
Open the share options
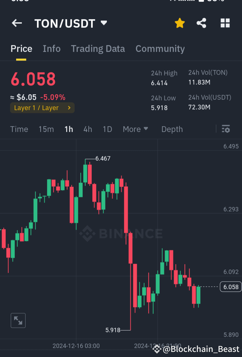201,23
